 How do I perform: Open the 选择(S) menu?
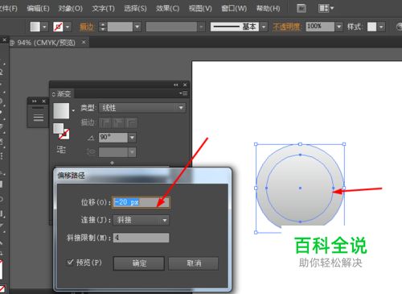coord(135,8)
